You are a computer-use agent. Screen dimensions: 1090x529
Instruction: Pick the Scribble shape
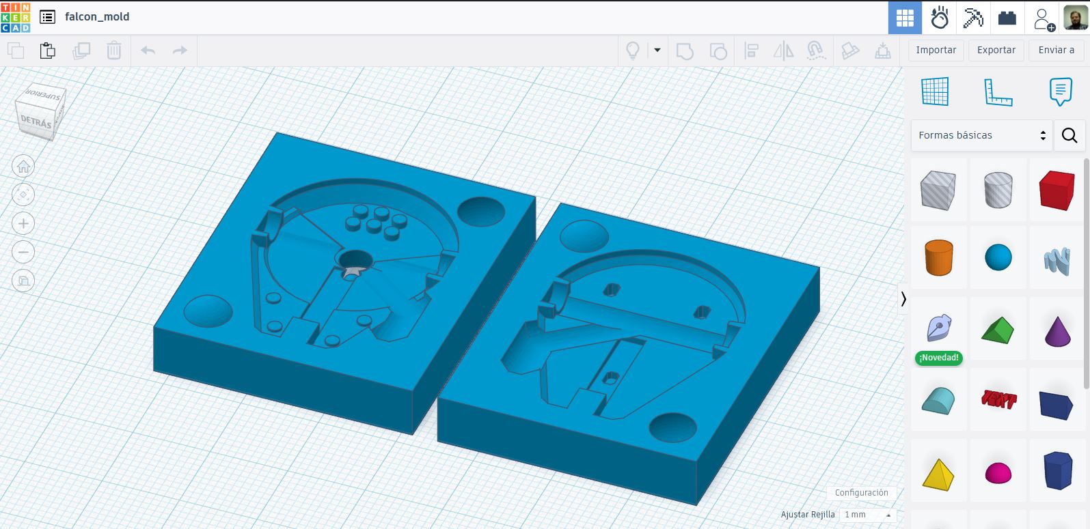1057,260
